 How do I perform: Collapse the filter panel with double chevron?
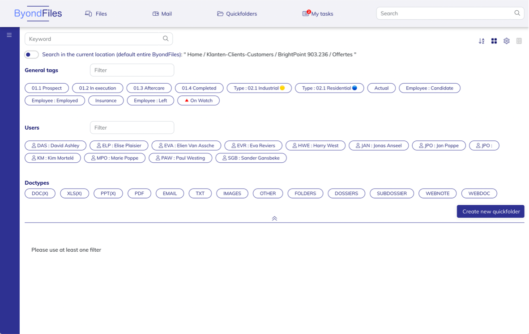click(274, 219)
